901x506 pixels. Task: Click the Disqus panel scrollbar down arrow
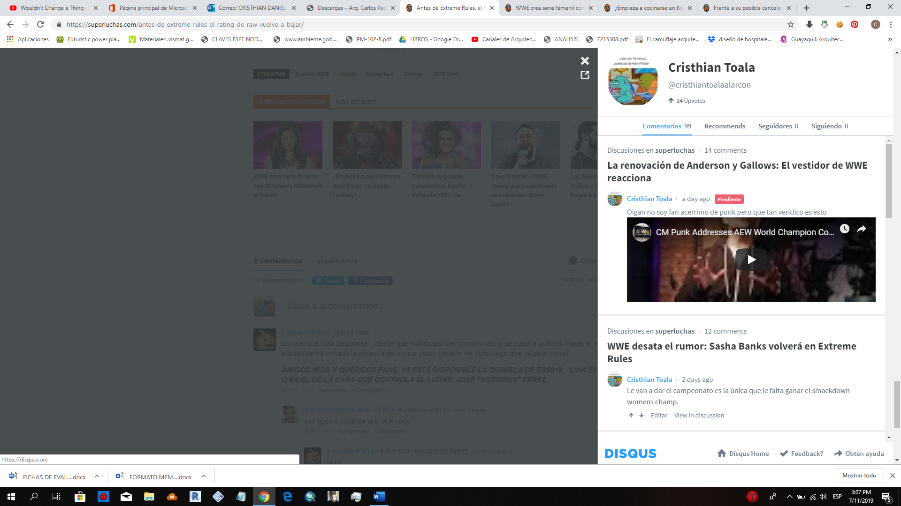(889, 438)
